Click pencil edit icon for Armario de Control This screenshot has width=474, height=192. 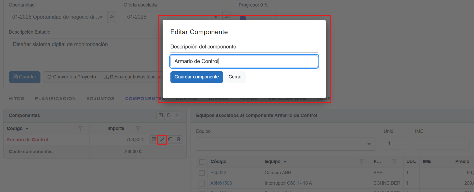[162, 139]
